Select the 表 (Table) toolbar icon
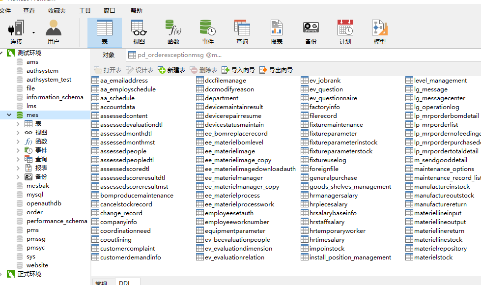 pos(105,32)
